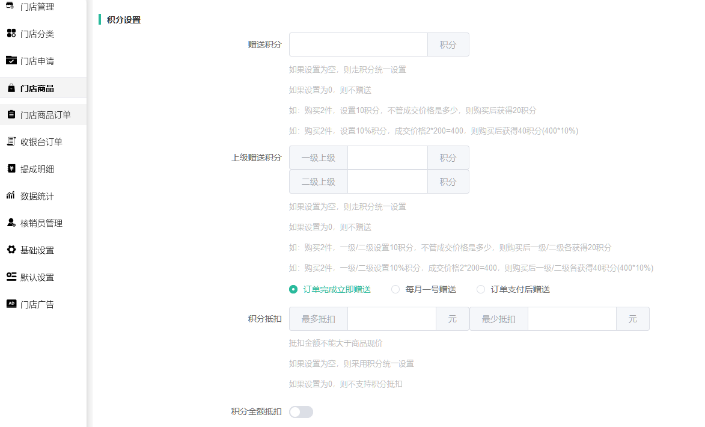Click the 门店分类 grid icon
705x427 pixels.
[x=11, y=33]
